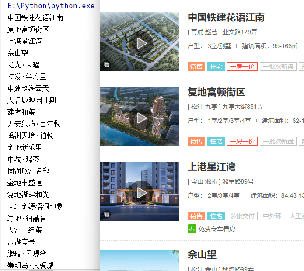Open photo gallery icon on 上港星江湾 image
The width and height of the screenshot is (304, 271).
tap(107, 214)
